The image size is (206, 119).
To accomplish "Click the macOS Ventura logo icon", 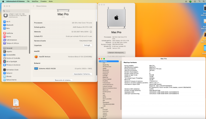I will pos(36,57).
